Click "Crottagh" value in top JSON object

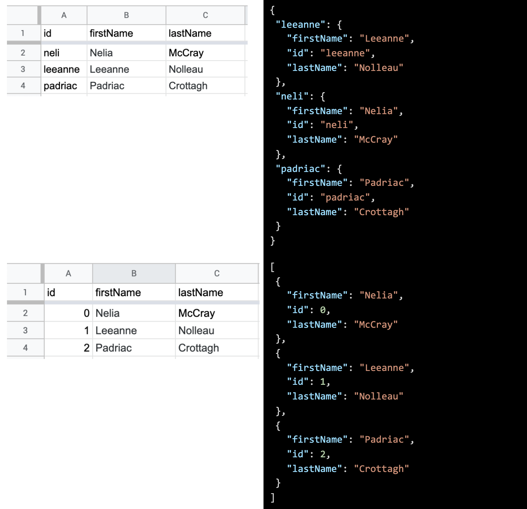[381, 212]
